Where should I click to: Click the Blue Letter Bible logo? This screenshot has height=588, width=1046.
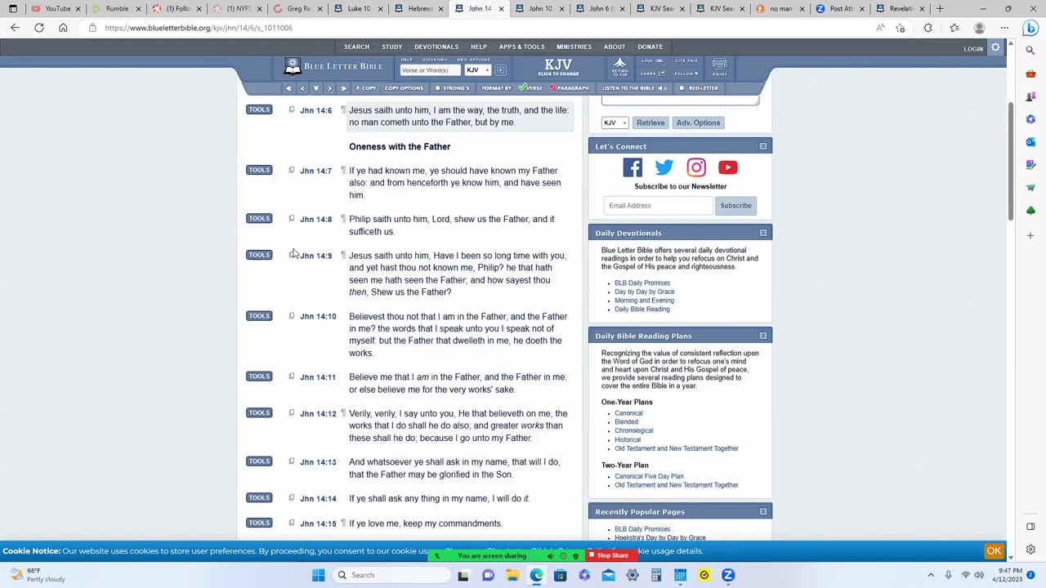pyautogui.click(x=333, y=66)
